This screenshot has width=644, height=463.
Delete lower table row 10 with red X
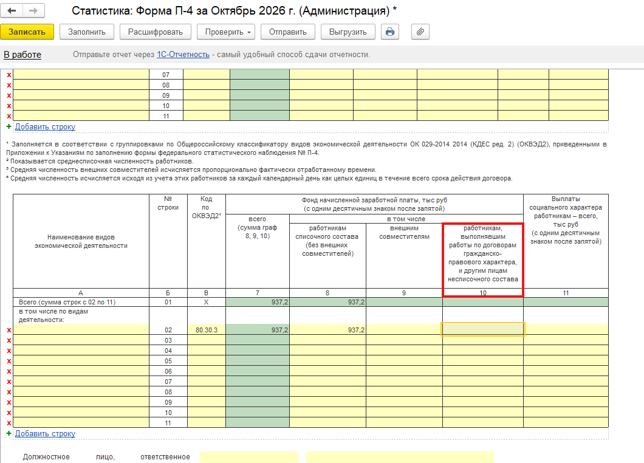point(9,413)
